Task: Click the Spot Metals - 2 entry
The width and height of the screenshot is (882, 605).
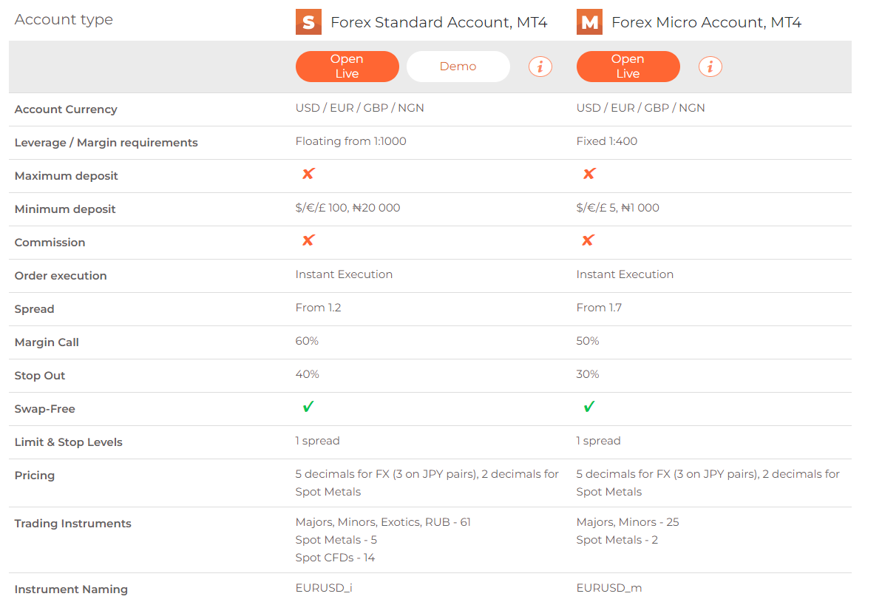Action: point(617,540)
